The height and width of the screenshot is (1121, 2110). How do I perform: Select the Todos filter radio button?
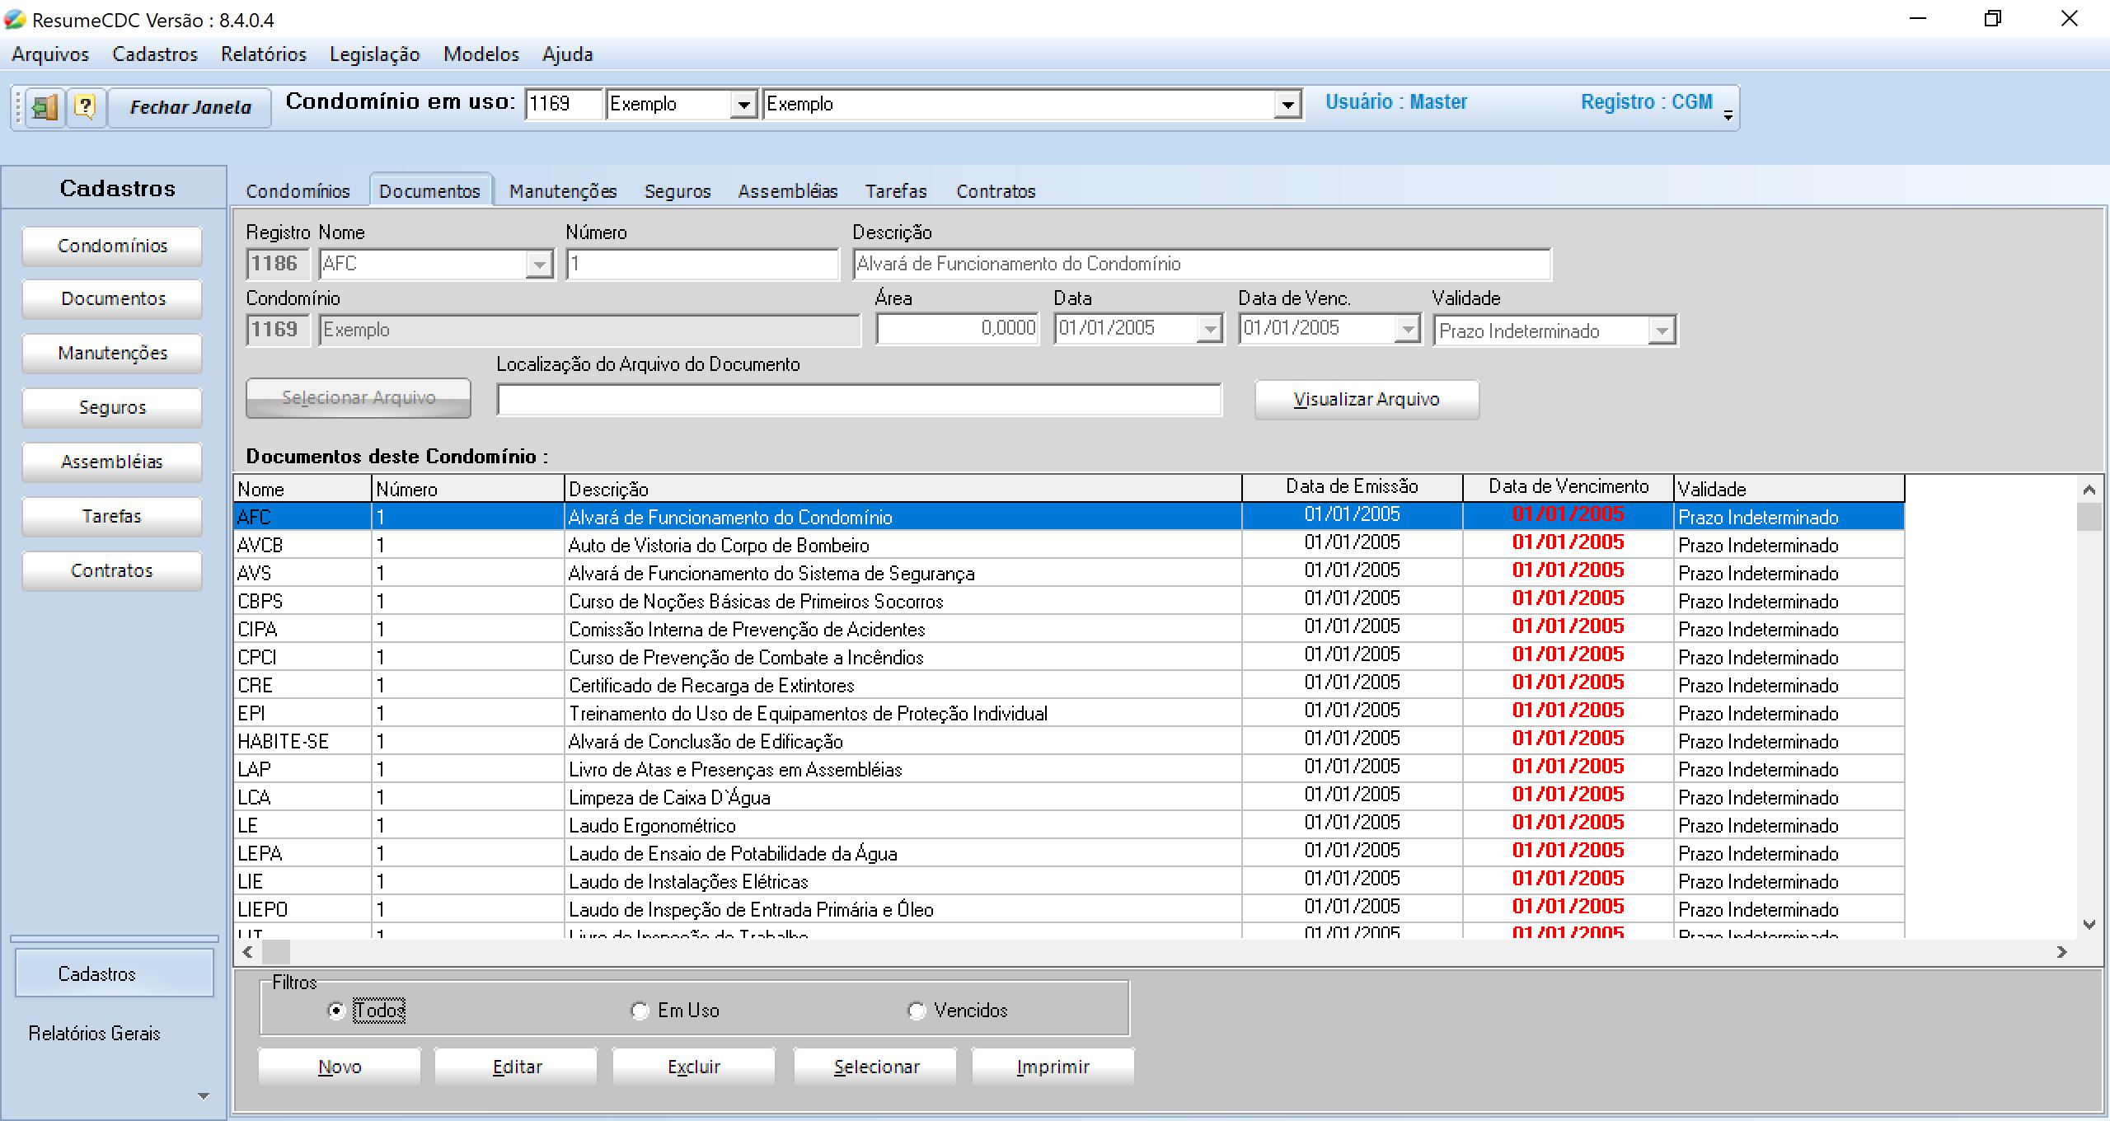coord(335,1011)
